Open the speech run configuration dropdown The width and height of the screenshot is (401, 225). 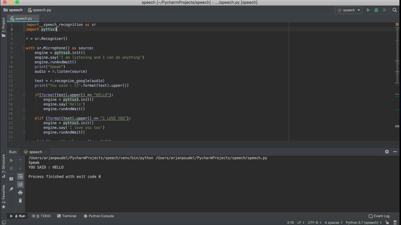tap(349, 10)
